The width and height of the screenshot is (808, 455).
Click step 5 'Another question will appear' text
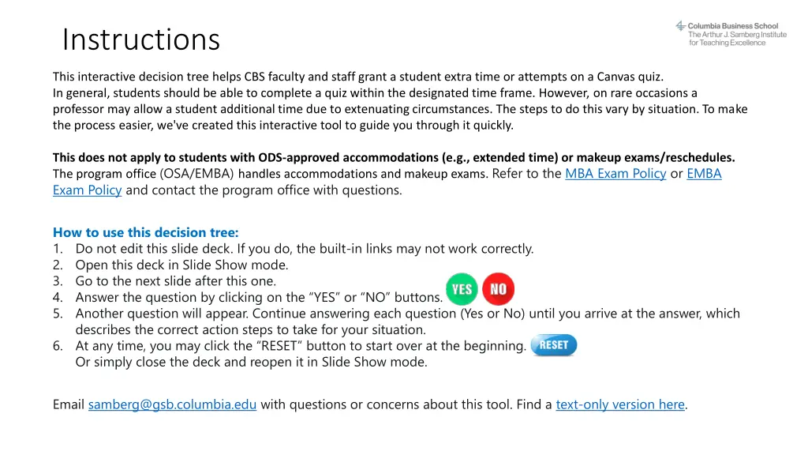pyautogui.click(x=407, y=314)
